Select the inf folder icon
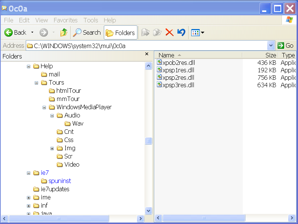This screenshot has width=298, height=224. click(x=36, y=206)
